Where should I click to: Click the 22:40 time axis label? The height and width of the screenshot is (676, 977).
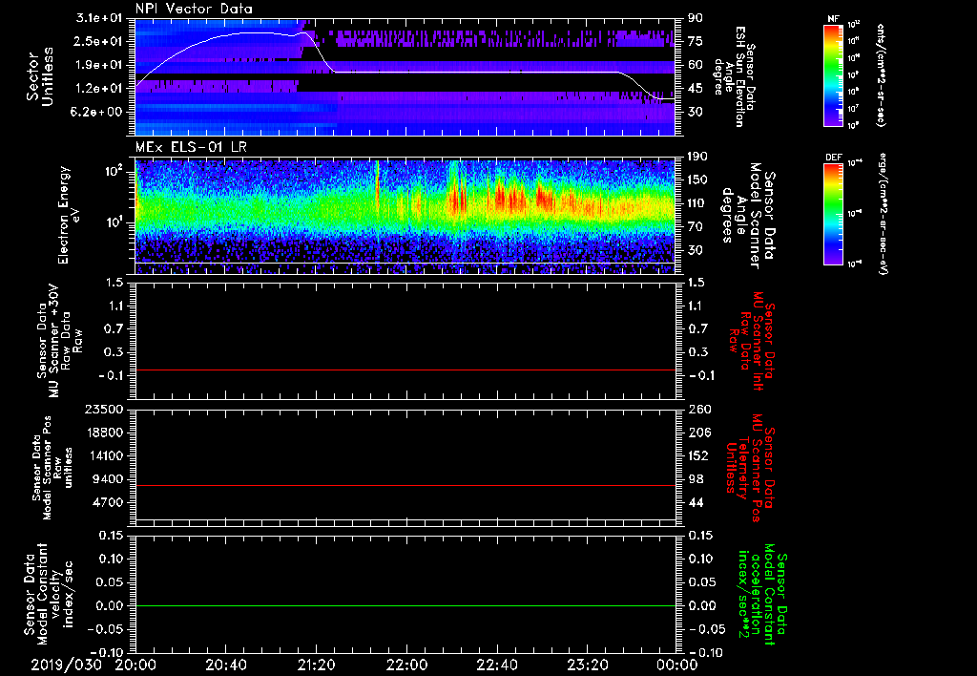496,665
